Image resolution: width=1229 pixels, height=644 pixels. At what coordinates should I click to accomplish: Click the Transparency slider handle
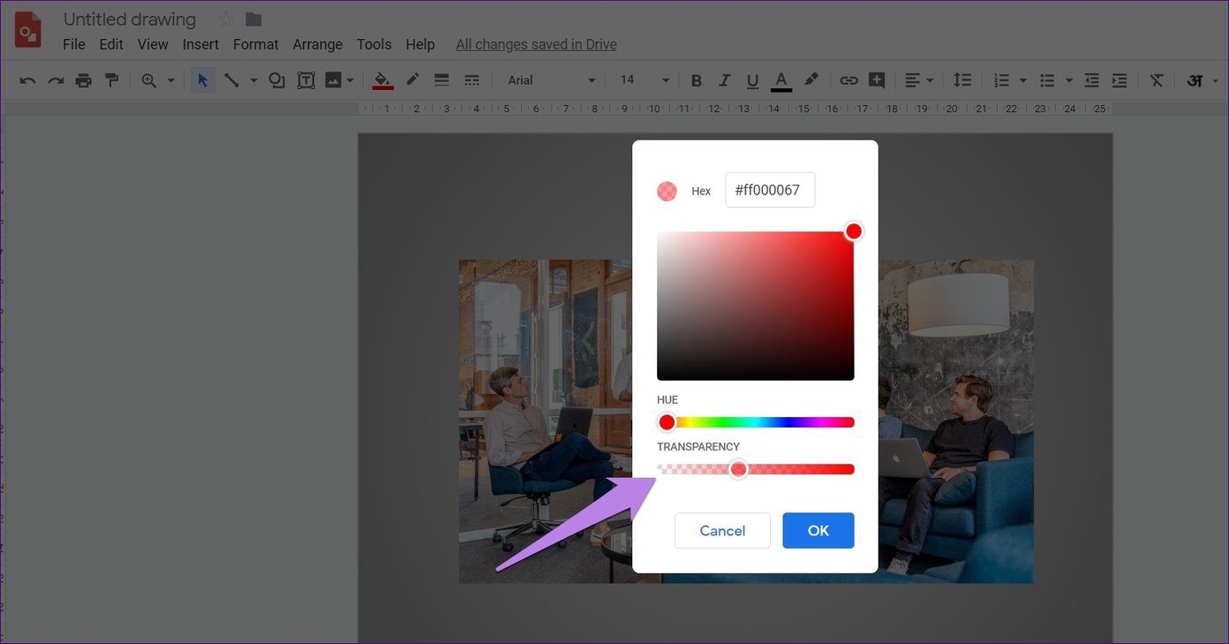(738, 469)
